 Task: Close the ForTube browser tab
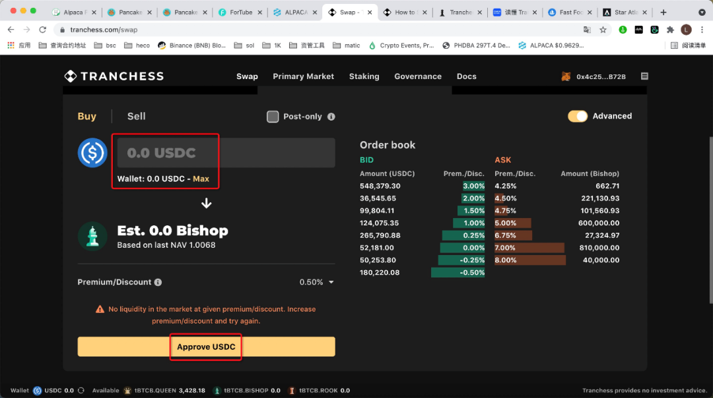pos(259,13)
